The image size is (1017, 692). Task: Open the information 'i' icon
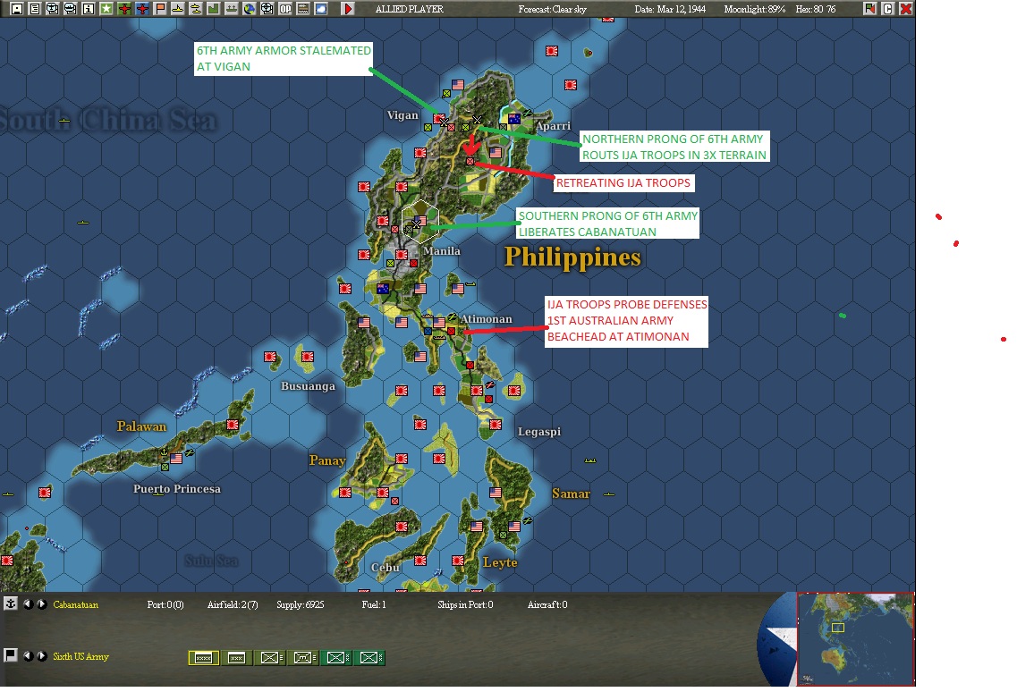[x=89, y=9]
